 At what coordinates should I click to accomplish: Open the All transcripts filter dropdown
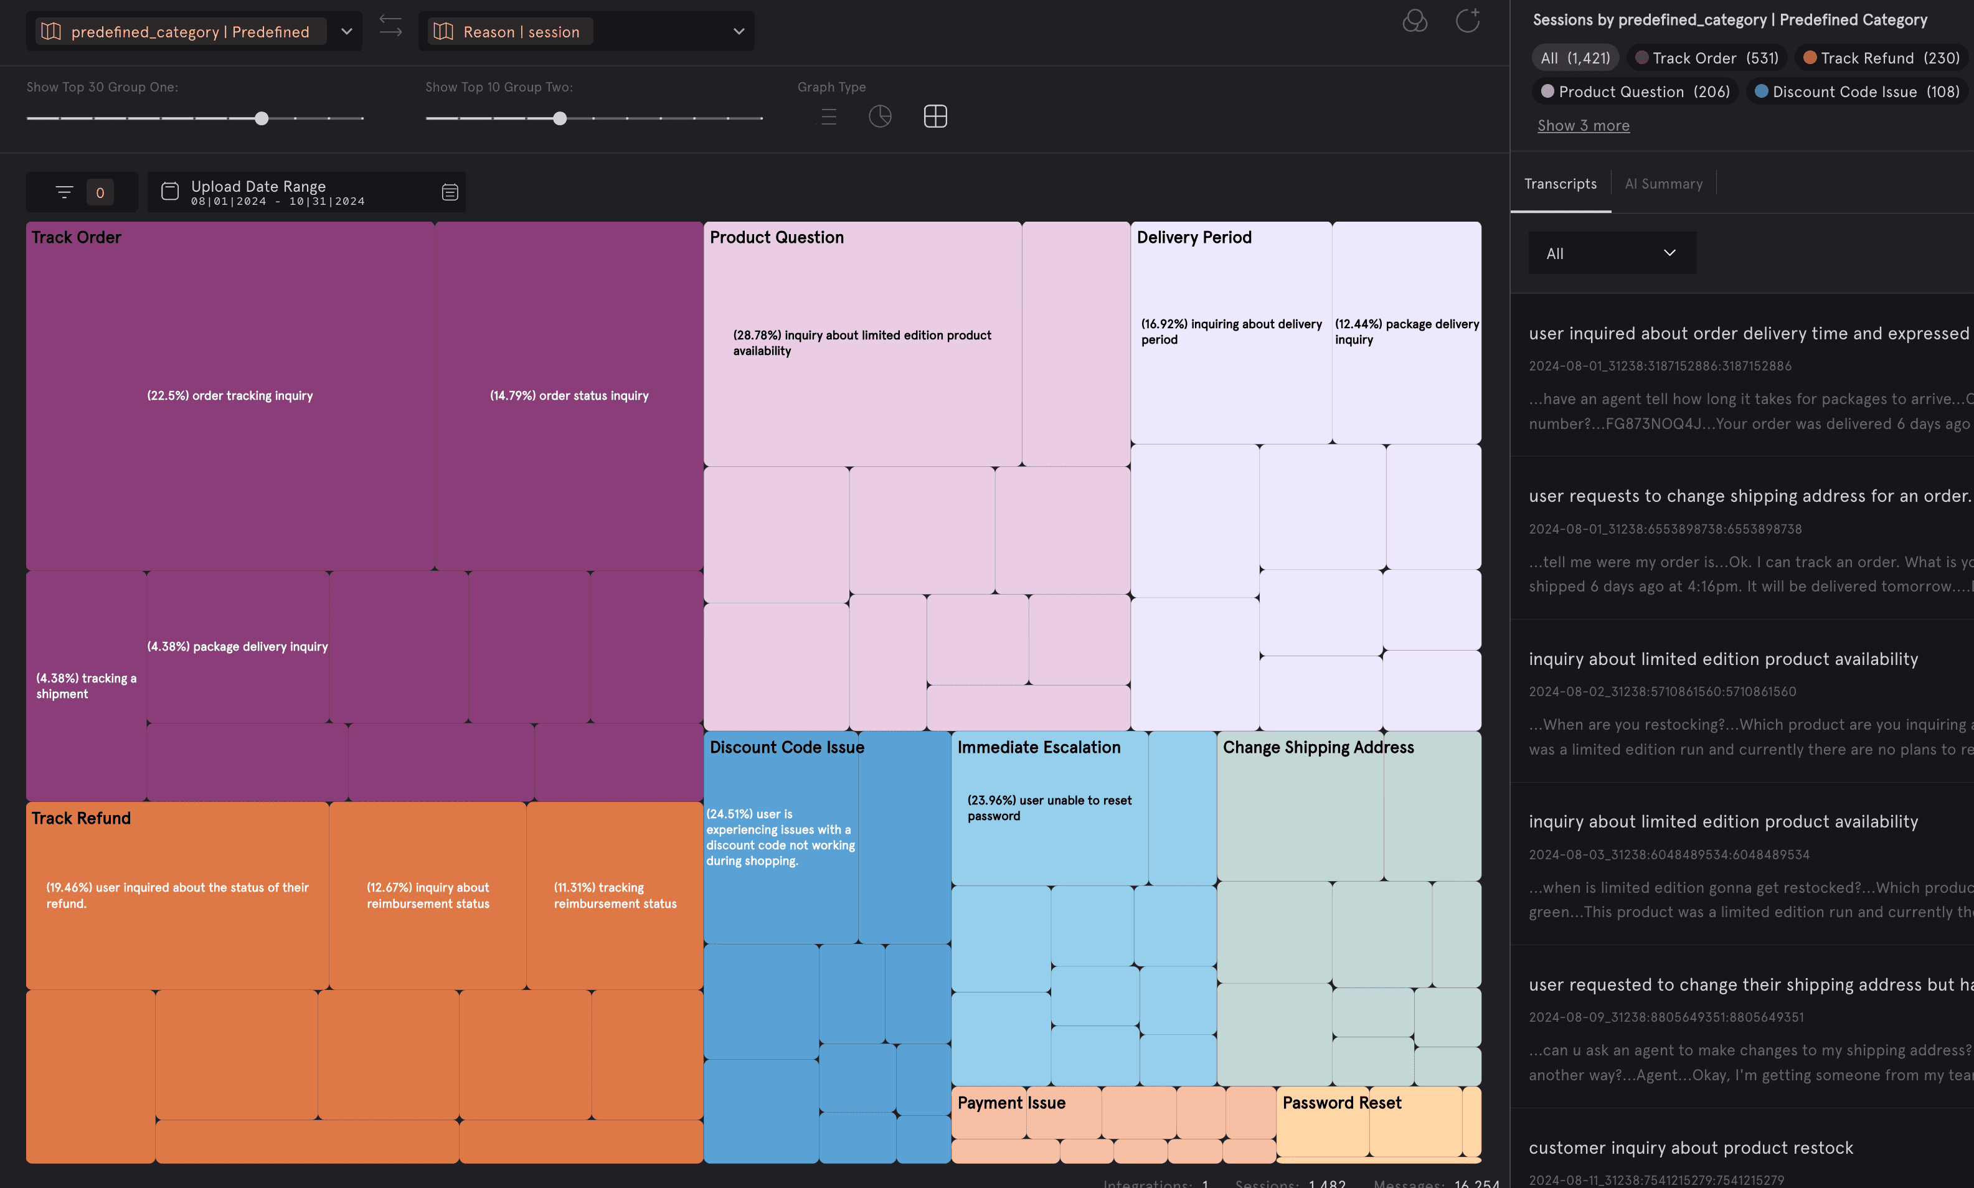pyautogui.click(x=1612, y=254)
